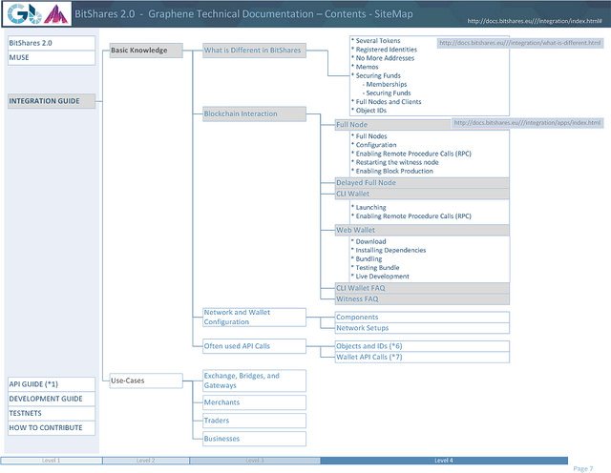Viewport: 611px width, 473px height.
Task: Click the 'Several Tokens' bullet
Action: (378, 40)
